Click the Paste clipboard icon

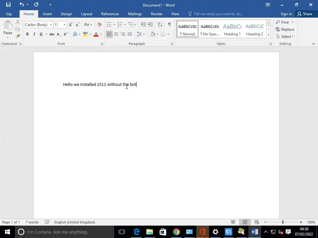pos(8,25)
